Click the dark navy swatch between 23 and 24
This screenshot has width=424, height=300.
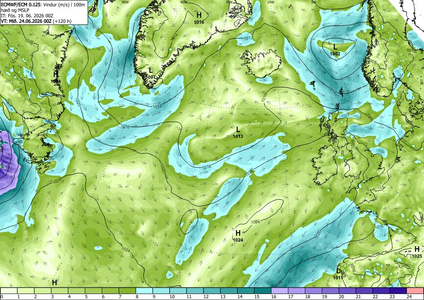pos(398,291)
